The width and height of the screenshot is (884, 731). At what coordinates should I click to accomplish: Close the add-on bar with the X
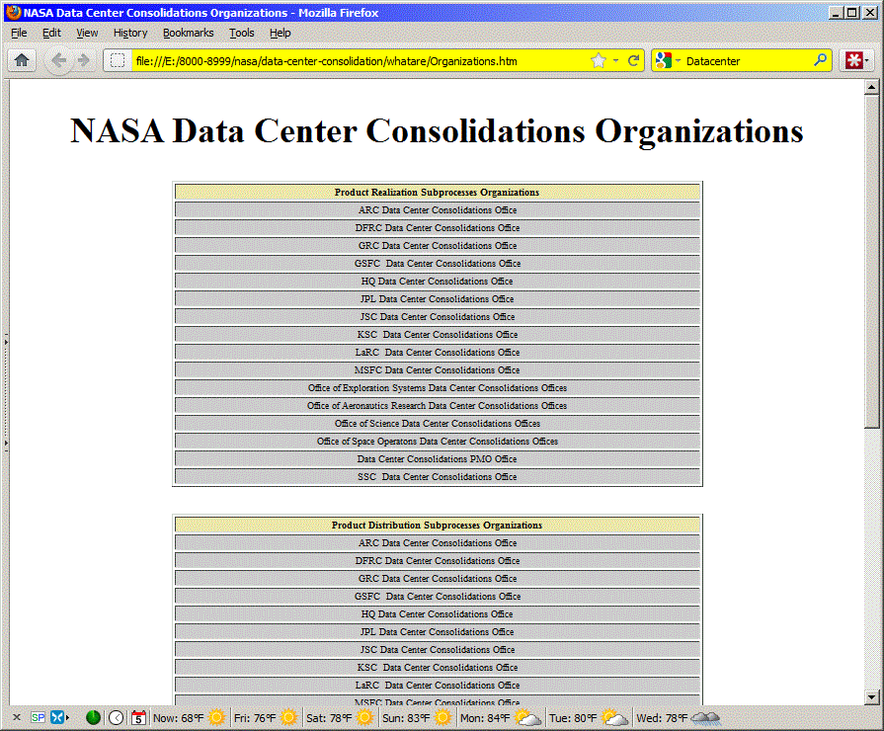(x=17, y=717)
